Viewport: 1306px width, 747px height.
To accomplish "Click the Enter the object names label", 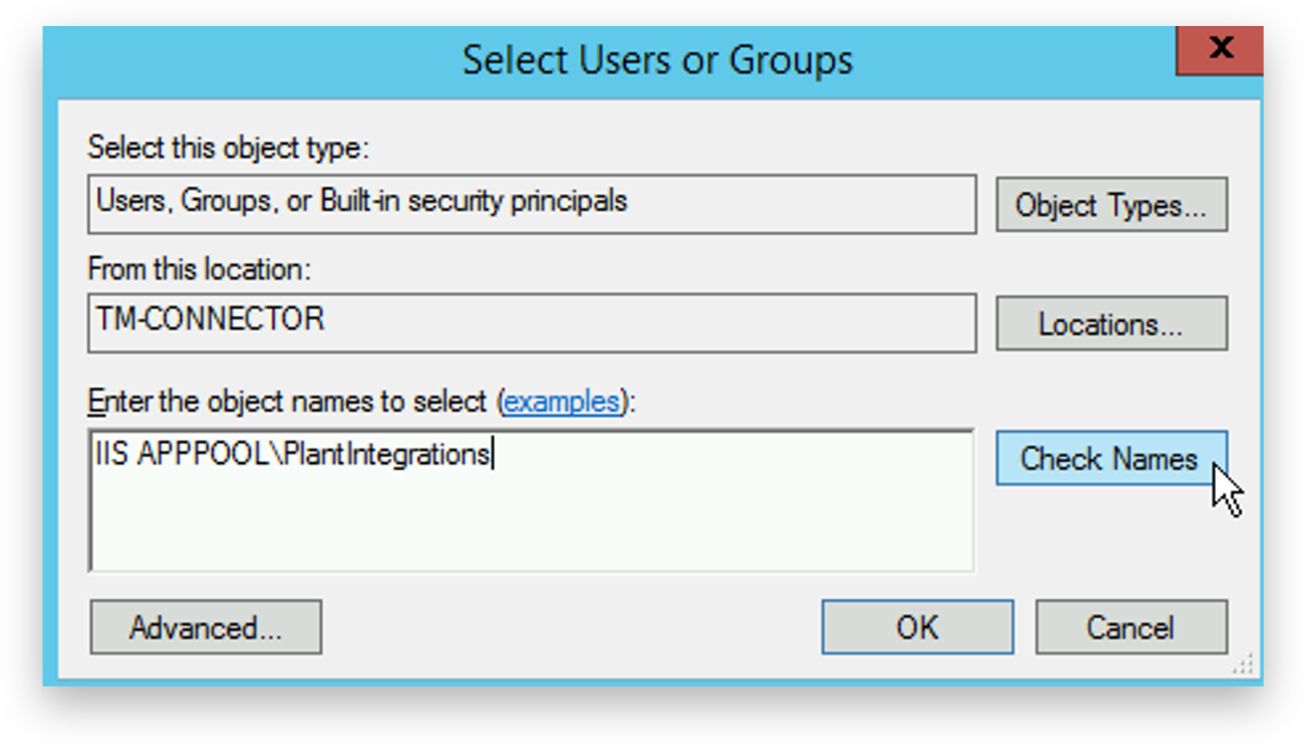I will click(286, 401).
